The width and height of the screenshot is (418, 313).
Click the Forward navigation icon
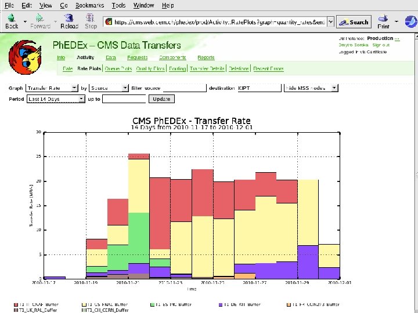[40, 21]
